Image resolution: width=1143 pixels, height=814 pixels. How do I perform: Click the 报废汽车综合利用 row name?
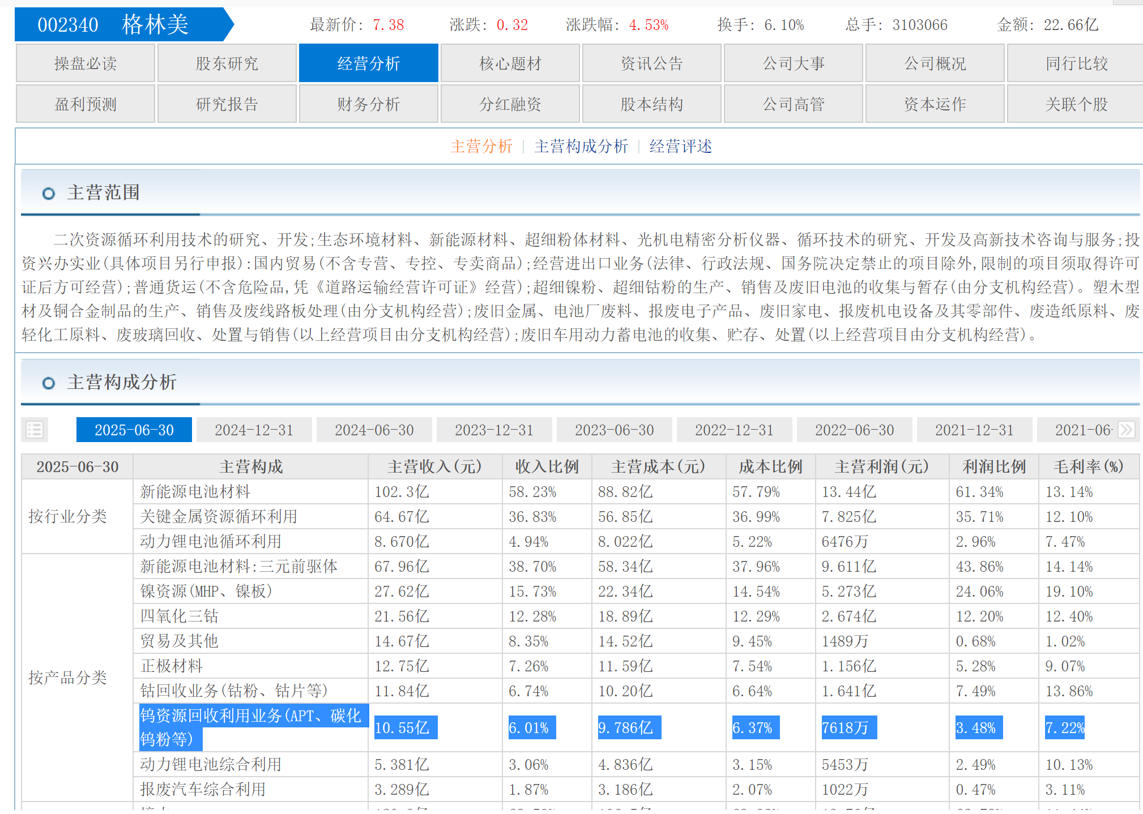tap(203, 789)
